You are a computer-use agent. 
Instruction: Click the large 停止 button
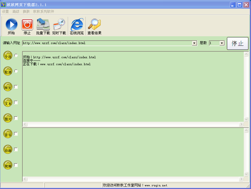[x=238, y=43]
